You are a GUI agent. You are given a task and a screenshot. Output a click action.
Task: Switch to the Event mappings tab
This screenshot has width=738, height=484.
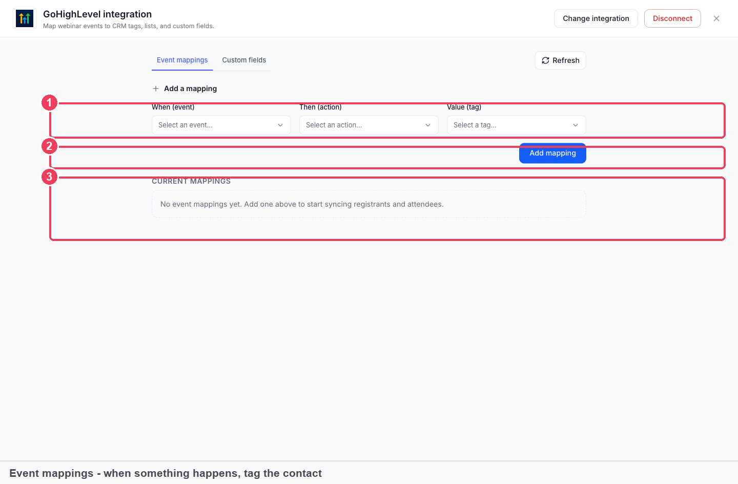pos(182,60)
